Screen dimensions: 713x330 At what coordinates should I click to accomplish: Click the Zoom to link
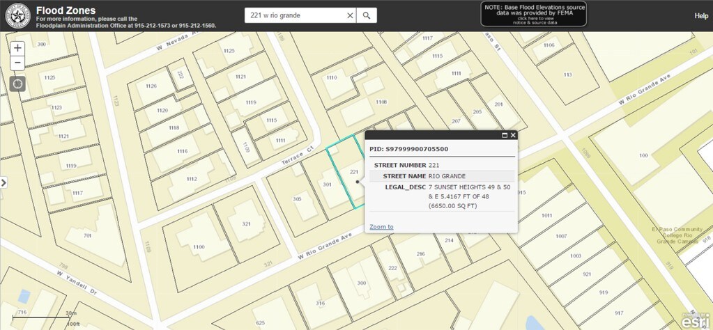(x=381, y=227)
